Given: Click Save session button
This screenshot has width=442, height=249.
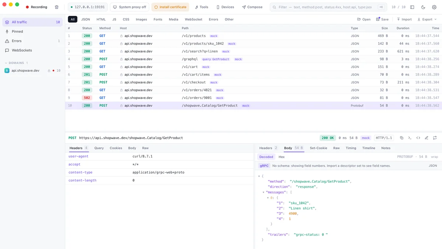Looking at the screenshot, I should coord(382,19).
